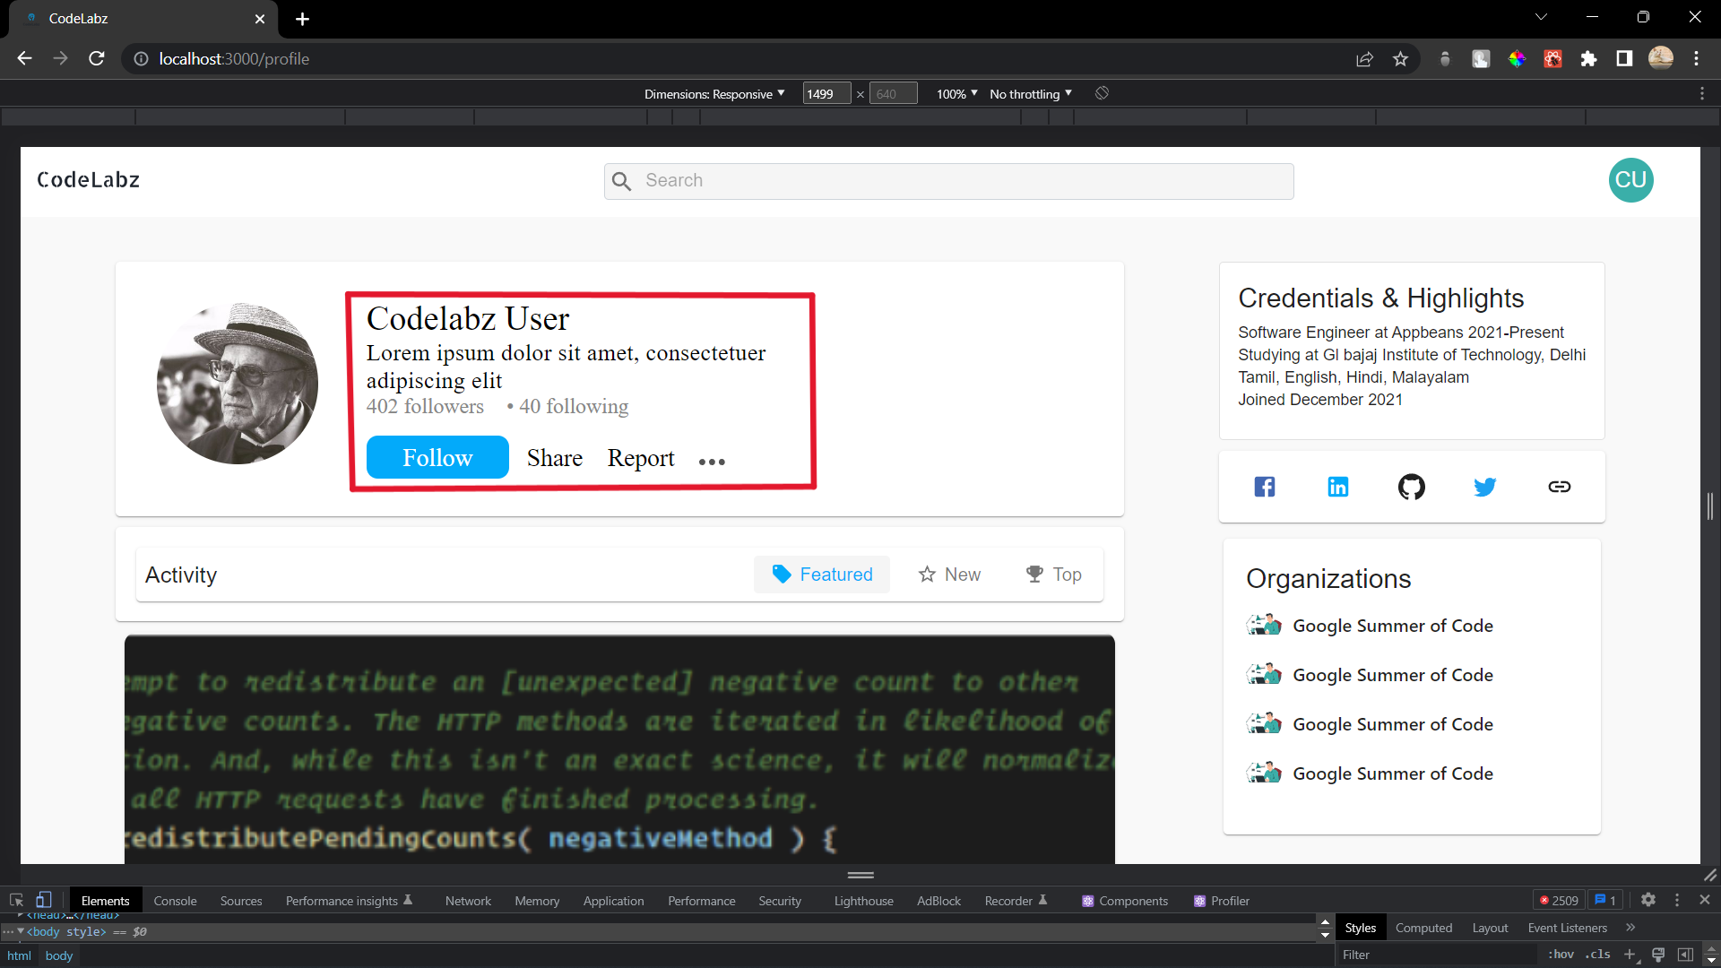This screenshot has width=1721, height=968.
Task: Click into the Search input field
Action: tap(948, 180)
